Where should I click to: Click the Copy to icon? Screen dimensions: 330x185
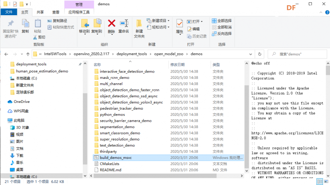(97, 24)
